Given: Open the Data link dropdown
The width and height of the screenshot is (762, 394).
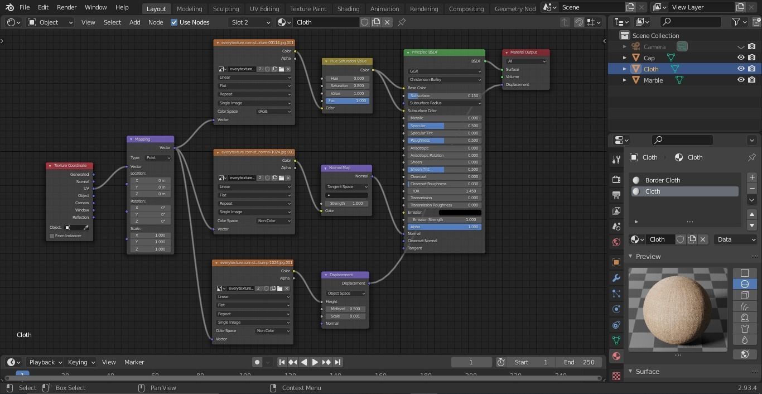Looking at the screenshot, I should pyautogui.click(x=735, y=239).
